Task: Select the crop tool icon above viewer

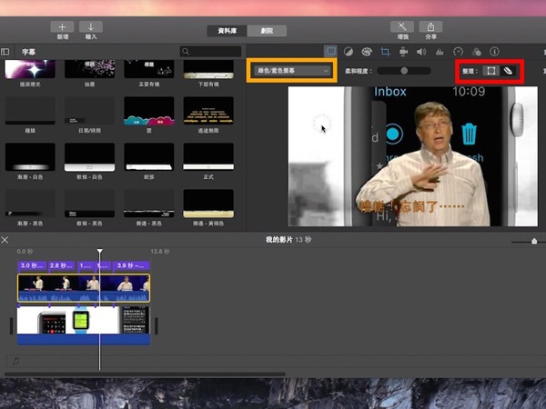Action: pos(386,52)
